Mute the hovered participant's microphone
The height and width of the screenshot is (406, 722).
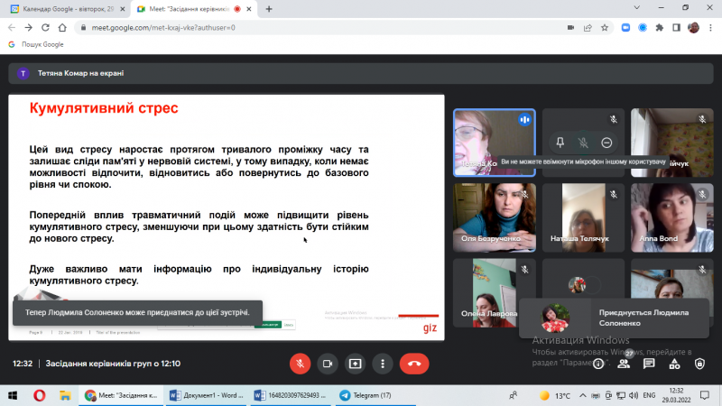583,143
